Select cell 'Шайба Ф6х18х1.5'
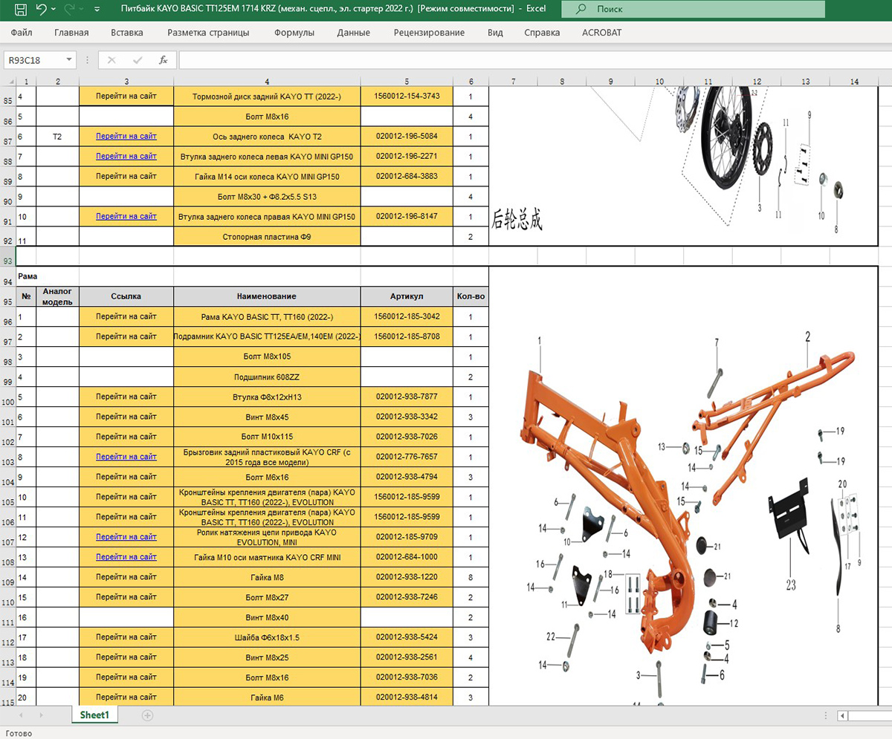Screen dimensions: 892x739 coord(267,637)
